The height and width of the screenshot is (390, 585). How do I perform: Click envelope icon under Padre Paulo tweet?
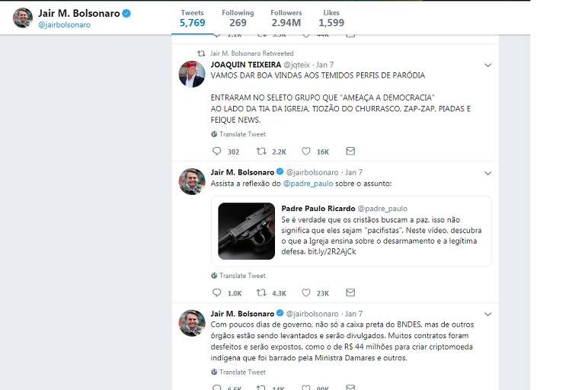pyautogui.click(x=350, y=292)
